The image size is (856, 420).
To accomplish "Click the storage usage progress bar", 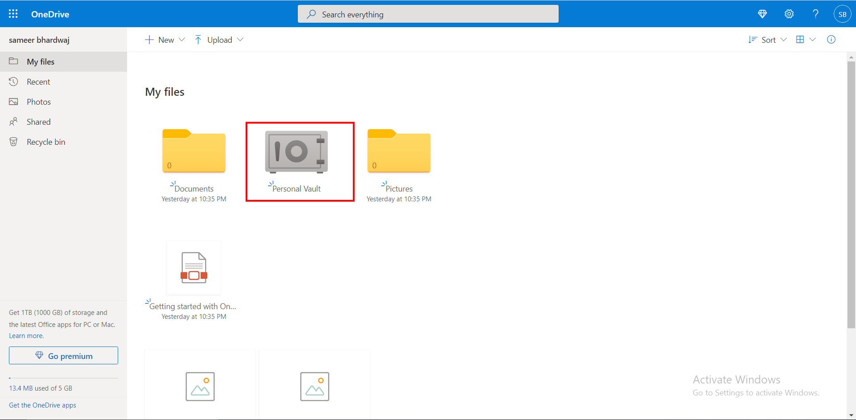I will tap(63, 378).
